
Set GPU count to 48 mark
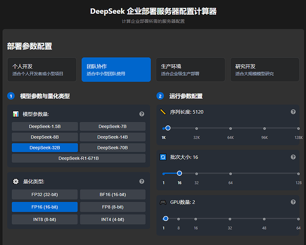[x=264, y=219]
